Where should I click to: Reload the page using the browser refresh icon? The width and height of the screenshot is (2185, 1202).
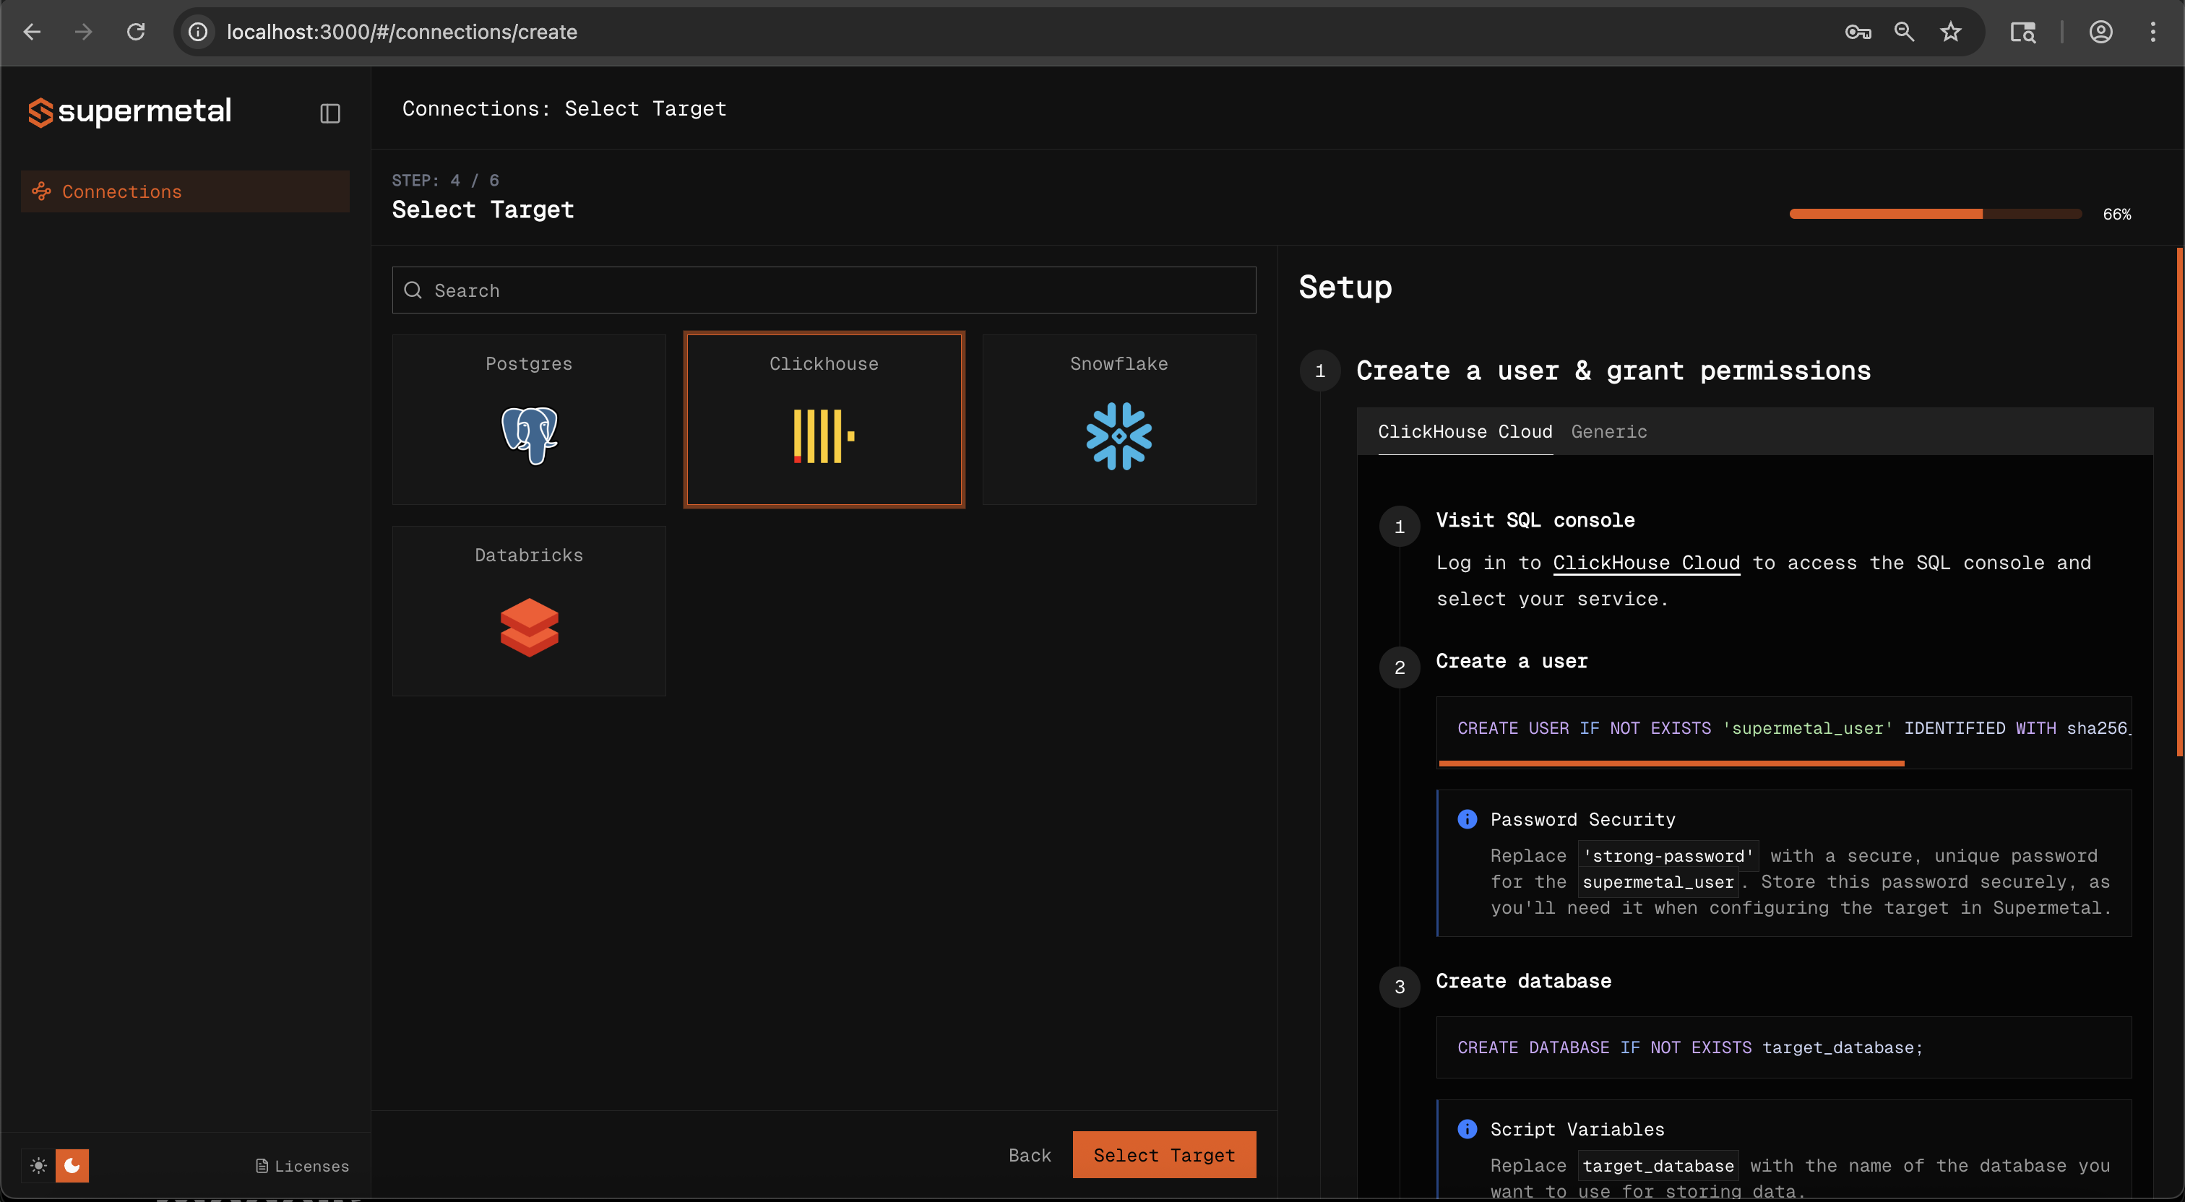point(136,31)
